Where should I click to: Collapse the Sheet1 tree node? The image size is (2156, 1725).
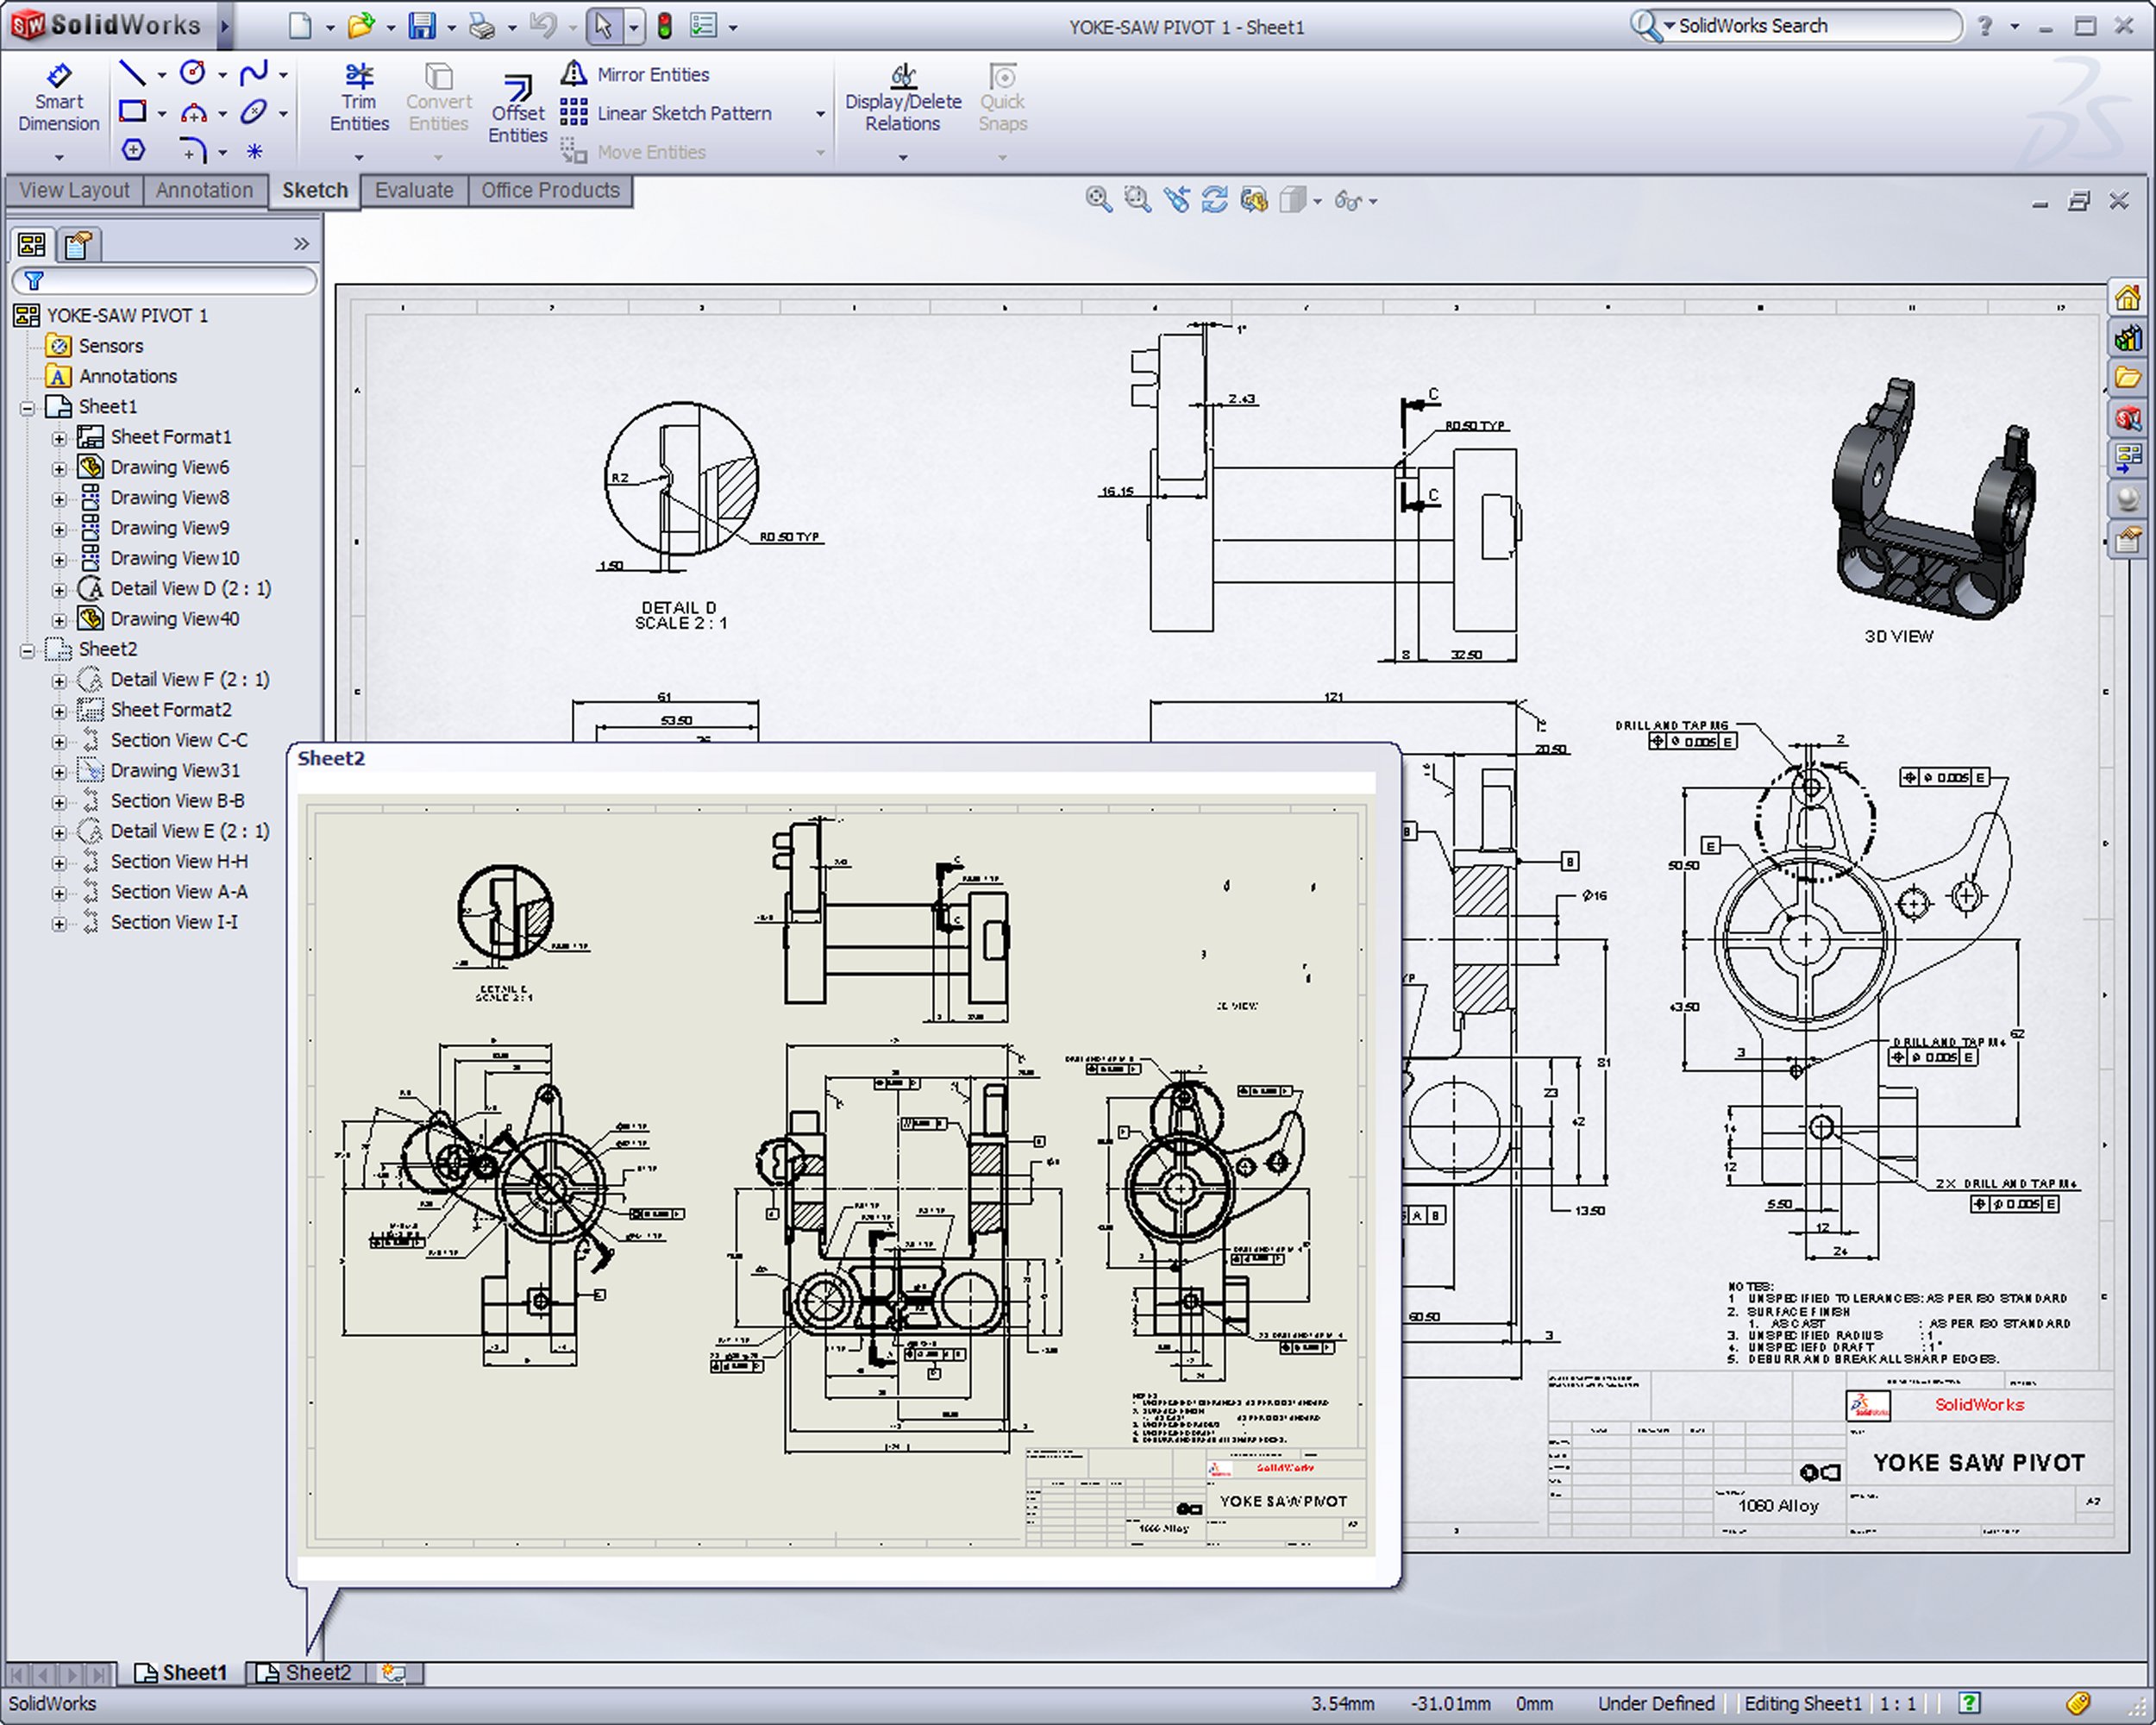(28, 407)
